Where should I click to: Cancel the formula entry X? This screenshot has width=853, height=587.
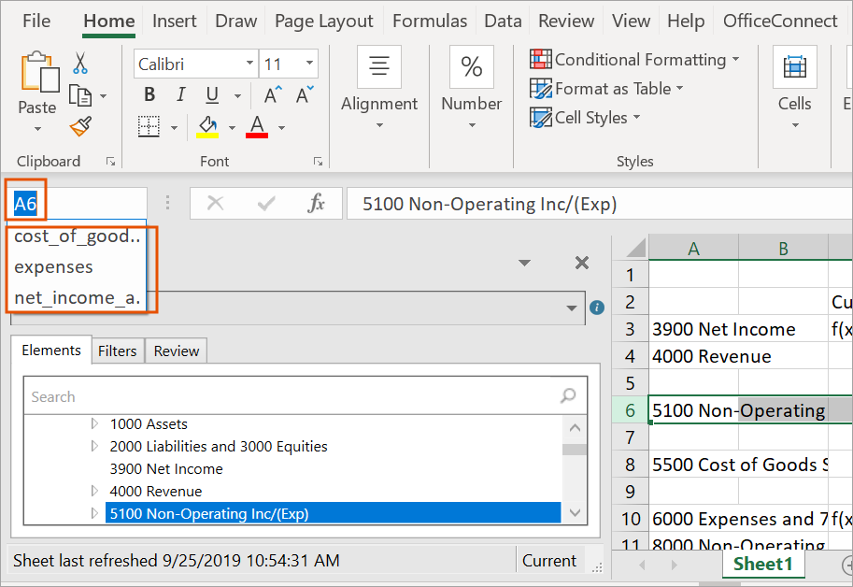point(216,204)
